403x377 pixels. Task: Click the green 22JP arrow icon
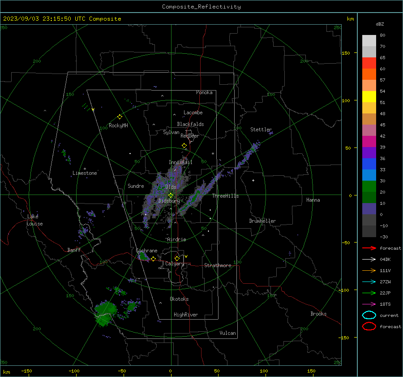[x=369, y=293]
